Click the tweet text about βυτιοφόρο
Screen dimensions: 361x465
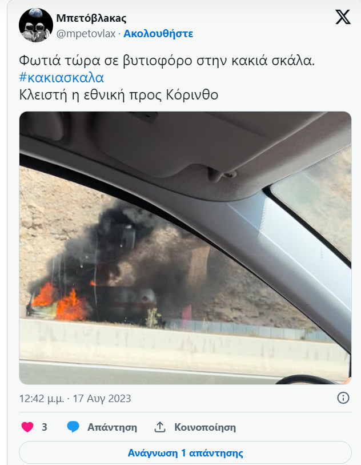click(167, 61)
